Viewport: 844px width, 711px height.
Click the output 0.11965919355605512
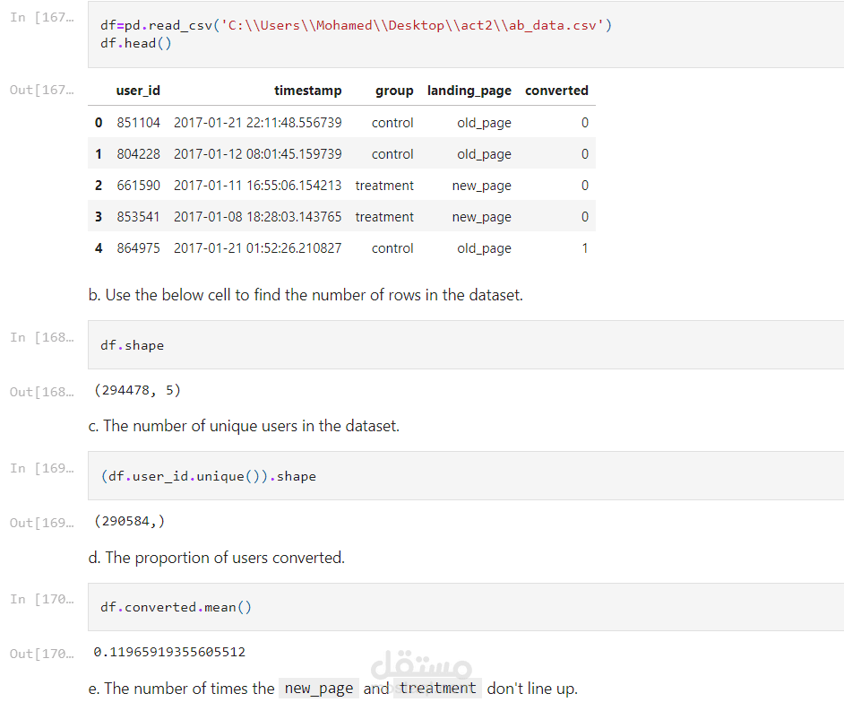pyautogui.click(x=169, y=652)
